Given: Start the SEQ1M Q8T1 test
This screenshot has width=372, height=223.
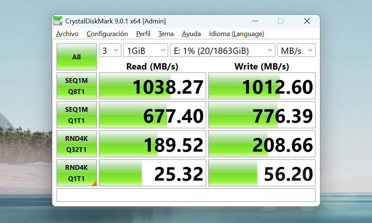Looking at the screenshot, I should click(77, 86).
